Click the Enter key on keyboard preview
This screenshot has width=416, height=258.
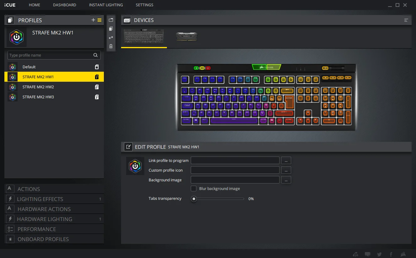click(x=290, y=101)
